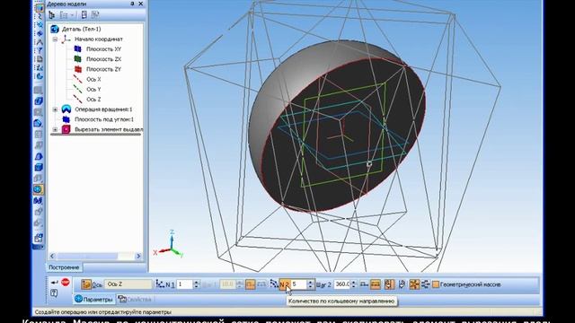Click the highlighted N 2 ring count icon
The image size is (575, 323).
(x=285, y=284)
